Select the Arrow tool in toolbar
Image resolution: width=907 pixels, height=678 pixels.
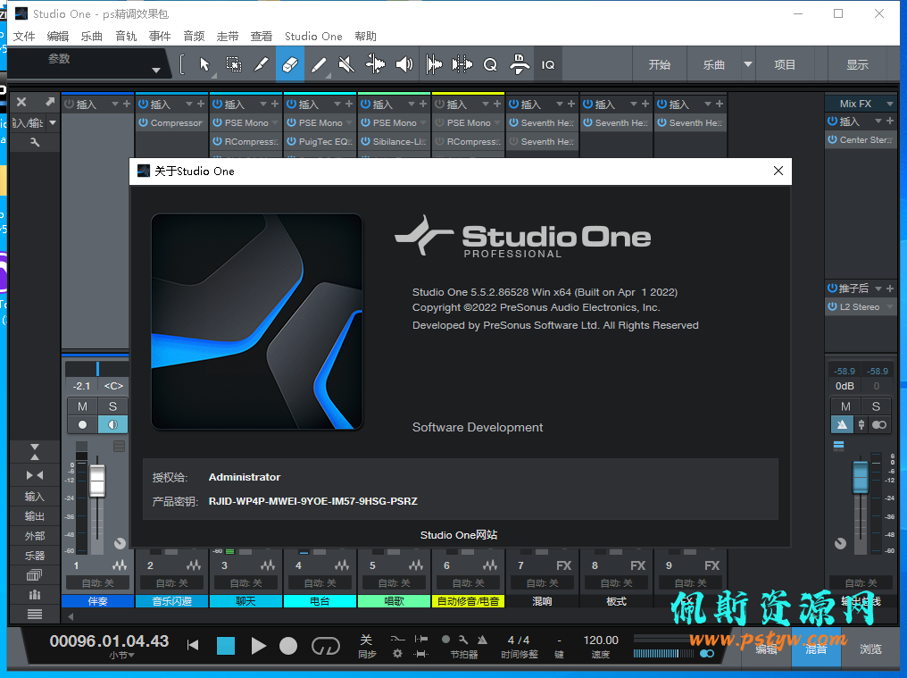[204, 64]
